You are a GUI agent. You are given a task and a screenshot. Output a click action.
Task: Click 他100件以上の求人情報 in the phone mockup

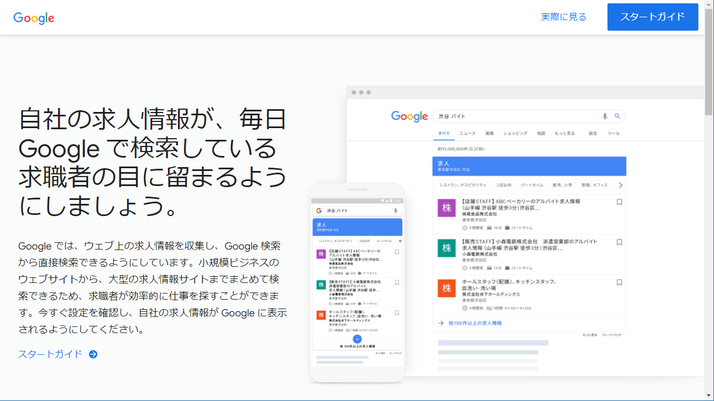pos(357,346)
